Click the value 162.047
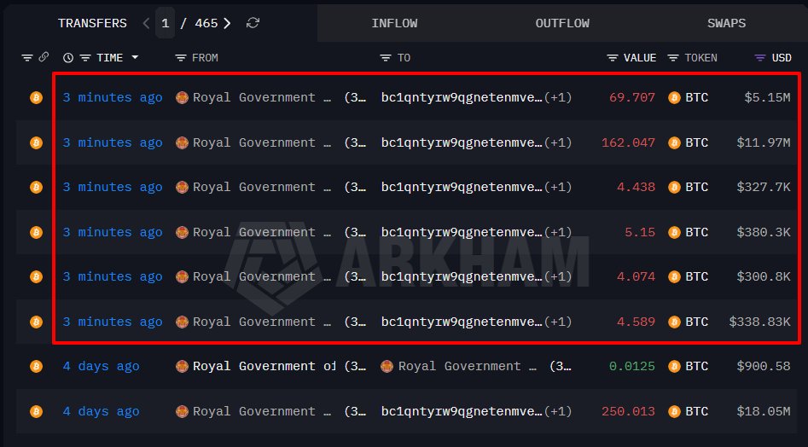This screenshot has height=447, width=808. click(x=628, y=142)
